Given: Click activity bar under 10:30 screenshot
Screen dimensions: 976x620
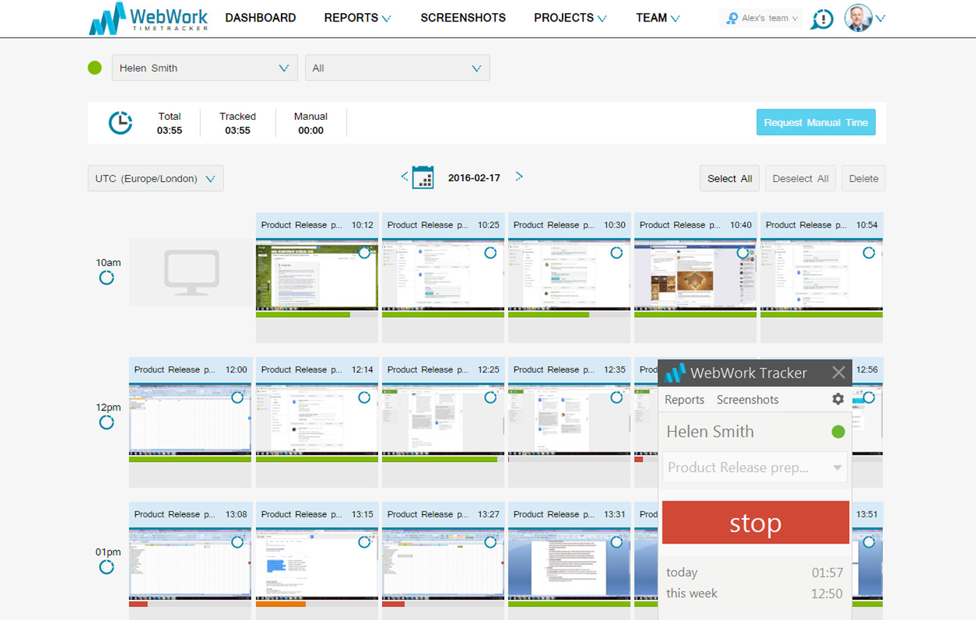Looking at the screenshot, I should point(570,315).
